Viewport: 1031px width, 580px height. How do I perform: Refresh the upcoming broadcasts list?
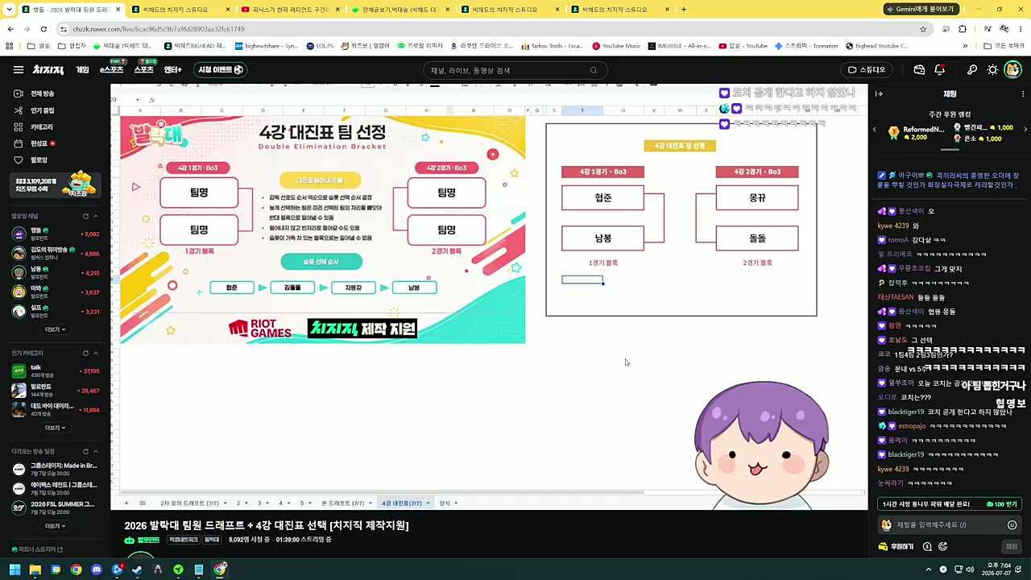coord(85,451)
